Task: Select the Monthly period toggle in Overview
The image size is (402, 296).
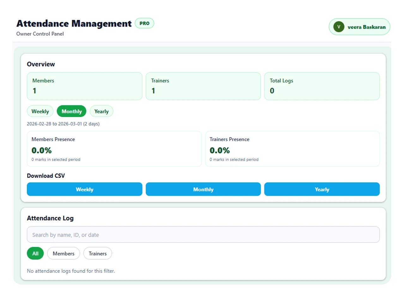Action: (71, 111)
